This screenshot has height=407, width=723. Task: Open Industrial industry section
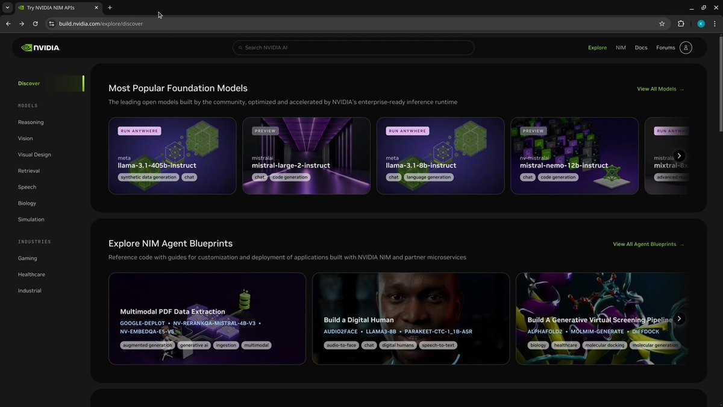(x=30, y=291)
